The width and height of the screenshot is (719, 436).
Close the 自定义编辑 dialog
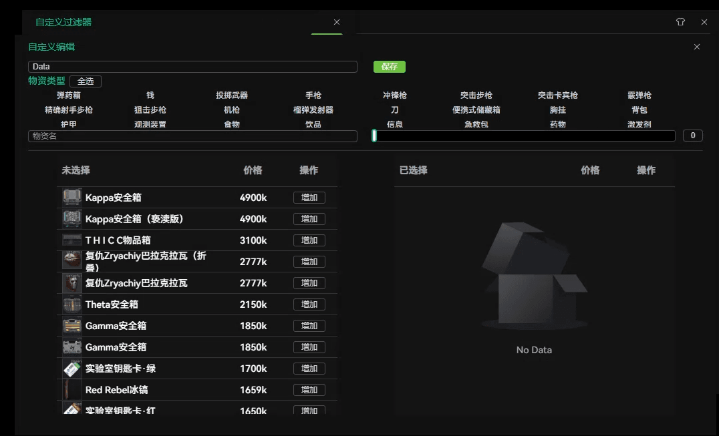tap(697, 47)
